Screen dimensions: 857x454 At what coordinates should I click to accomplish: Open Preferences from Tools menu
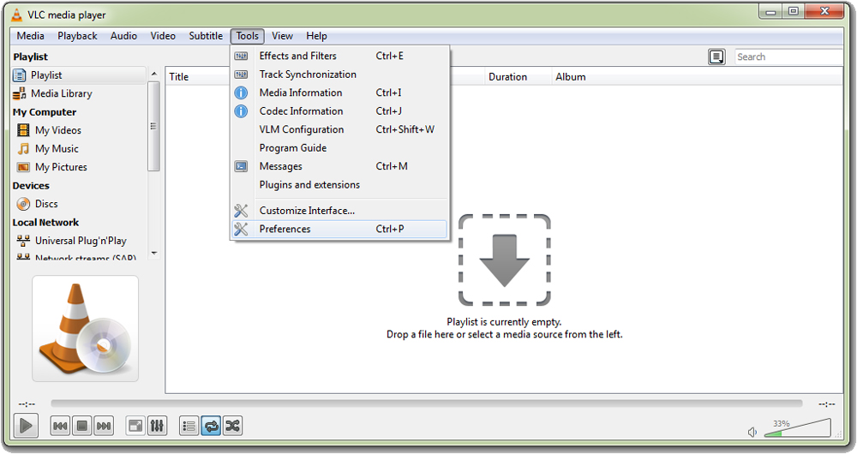(339, 229)
